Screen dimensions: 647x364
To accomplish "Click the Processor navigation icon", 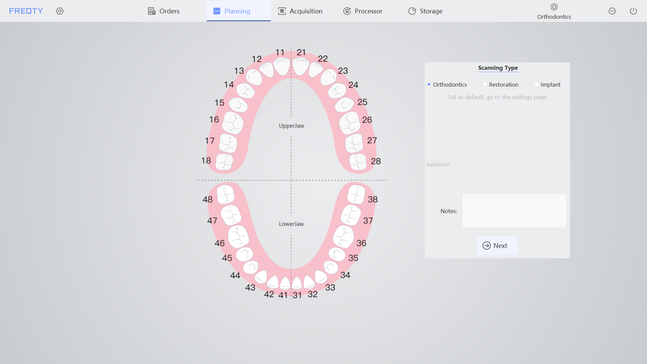I will [x=347, y=11].
